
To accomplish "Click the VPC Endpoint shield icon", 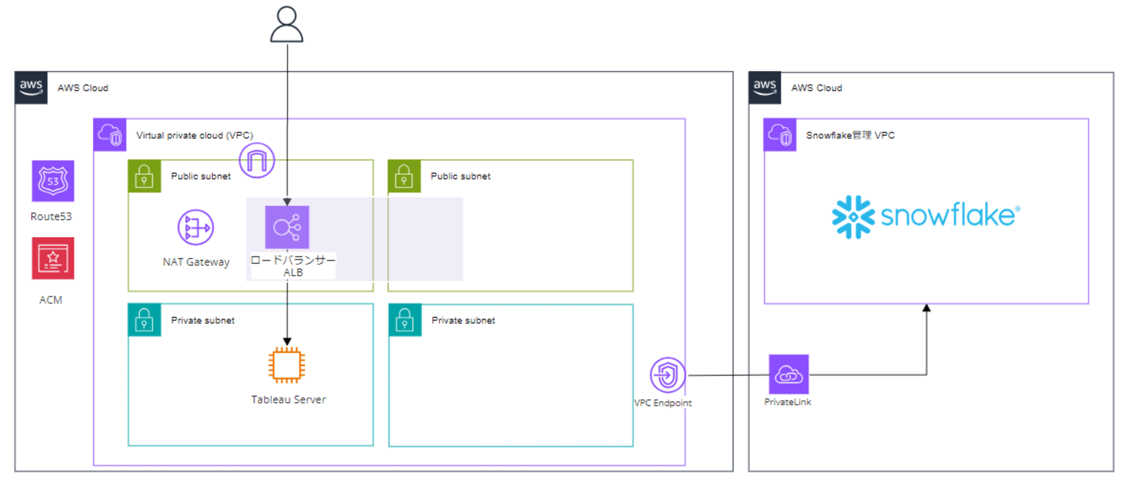I will (x=668, y=375).
